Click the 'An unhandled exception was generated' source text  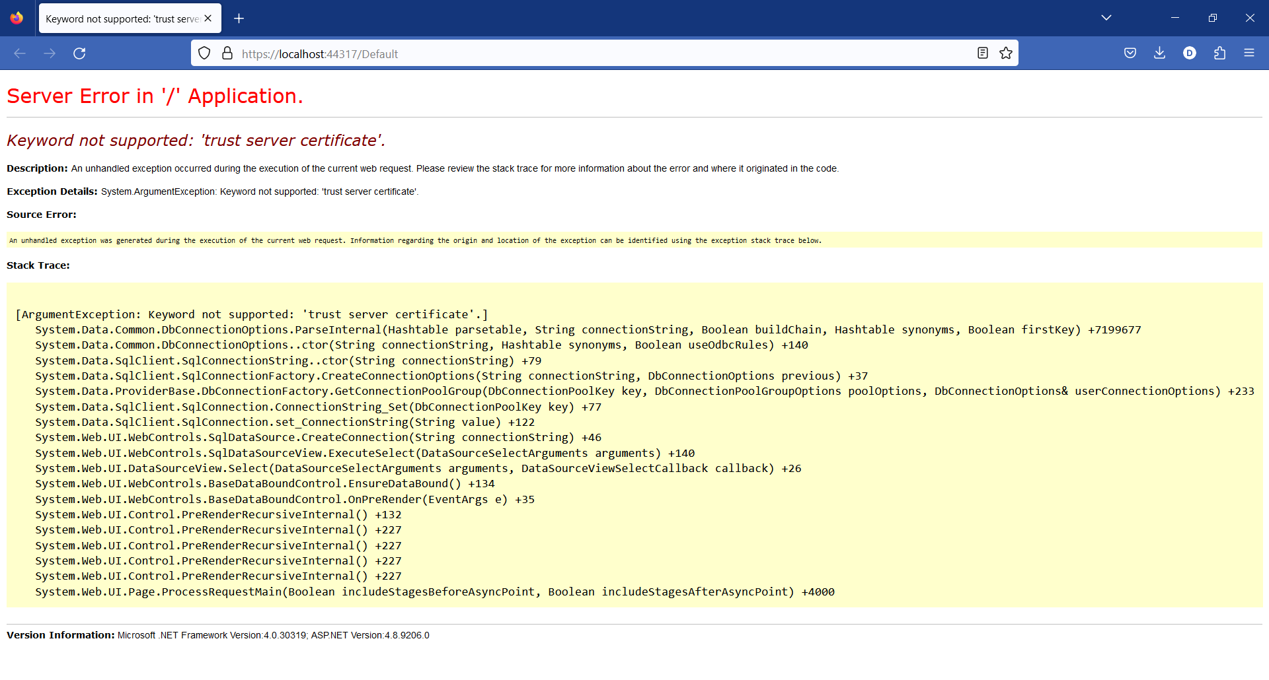pyautogui.click(x=415, y=241)
